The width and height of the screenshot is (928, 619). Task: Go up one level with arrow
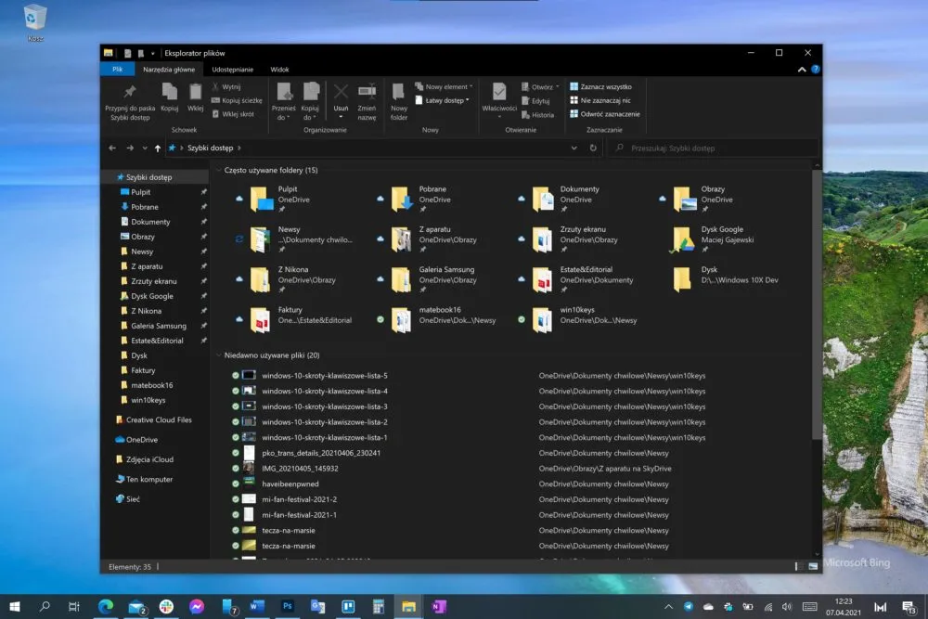tap(158, 148)
